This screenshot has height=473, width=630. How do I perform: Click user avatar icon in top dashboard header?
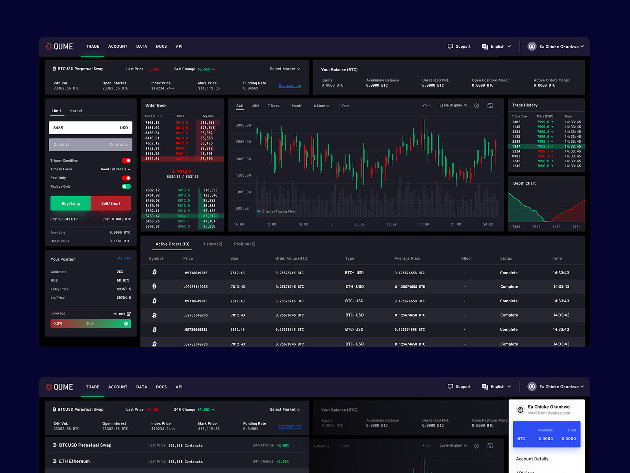tap(532, 47)
